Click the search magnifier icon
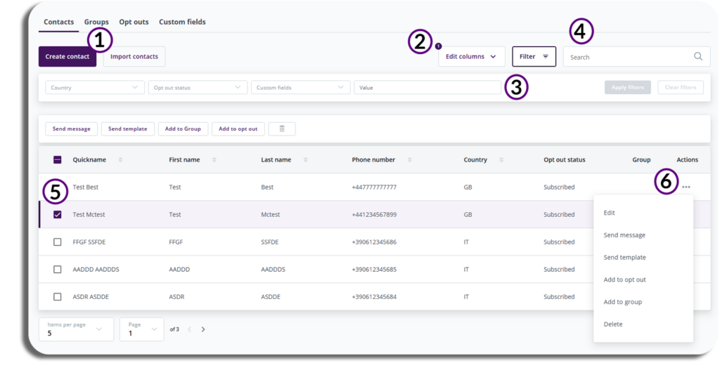The width and height of the screenshot is (720, 370). click(x=697, y=56)
